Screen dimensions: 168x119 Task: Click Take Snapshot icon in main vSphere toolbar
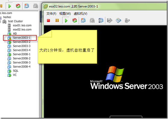(26, 6)
